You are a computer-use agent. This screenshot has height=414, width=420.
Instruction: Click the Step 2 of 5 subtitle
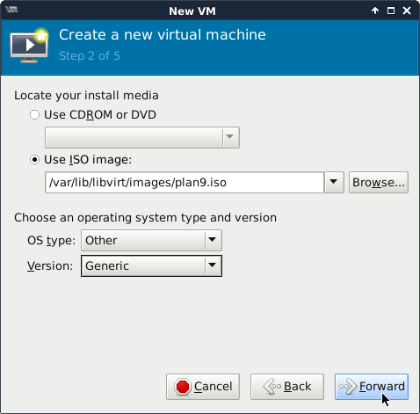90,56
